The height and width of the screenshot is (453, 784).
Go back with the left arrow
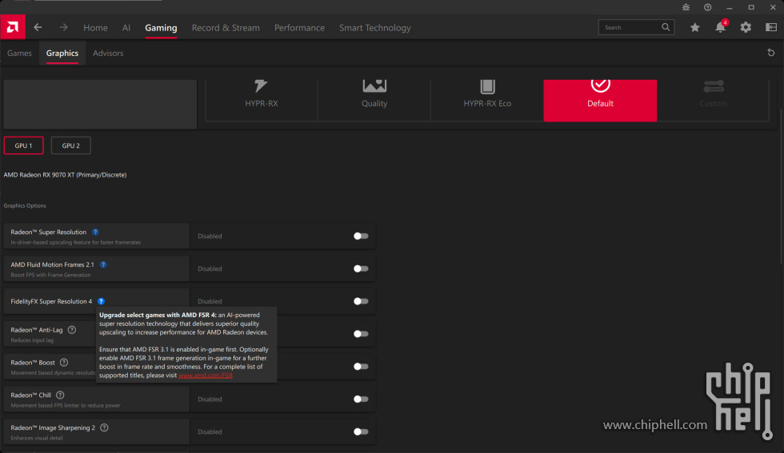pyautogui.click(x=38, y=27)
